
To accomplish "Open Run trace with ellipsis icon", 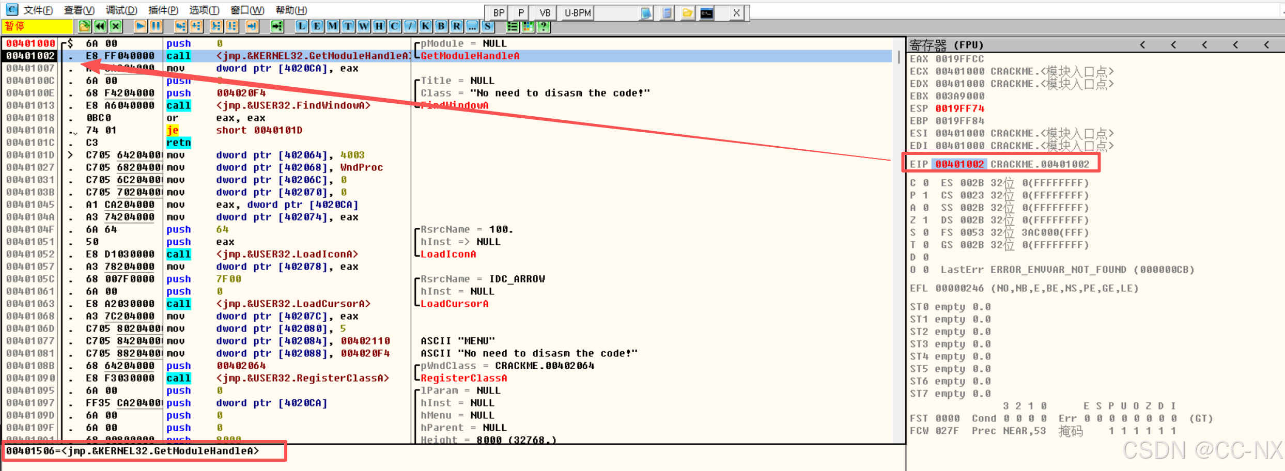I will click(x=472, y=26).
